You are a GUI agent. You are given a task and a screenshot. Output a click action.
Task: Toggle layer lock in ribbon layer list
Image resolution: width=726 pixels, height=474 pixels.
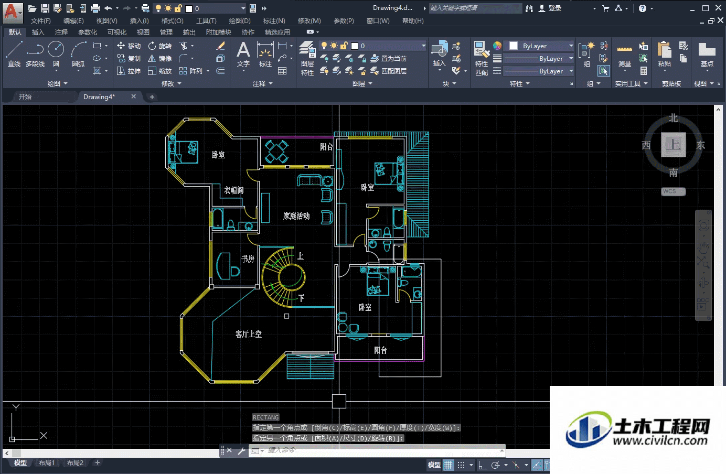(x=344, y=46)
